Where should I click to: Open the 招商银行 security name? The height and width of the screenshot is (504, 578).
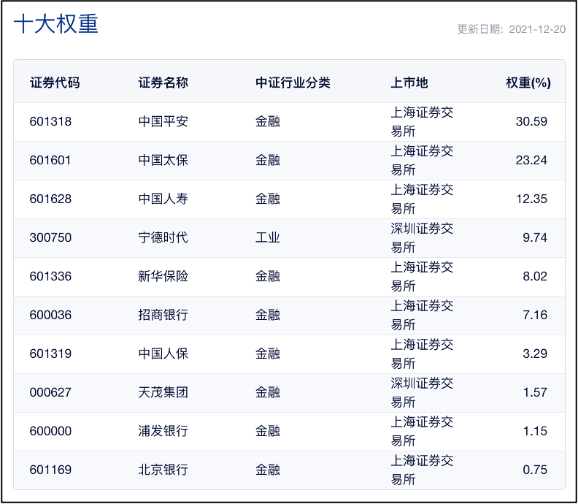pyautogui.click(x=163, y=315)
